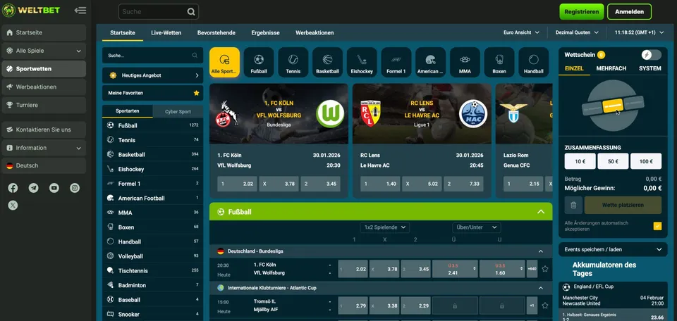
Task: Collapse the Fußball section
Action: [x=541, y=212]
